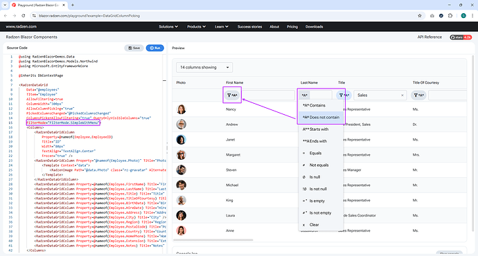Screen dimensions: 478x256
Task: Select Clear in filter menu
Action: pyautogui.click(x=321, y=225)
